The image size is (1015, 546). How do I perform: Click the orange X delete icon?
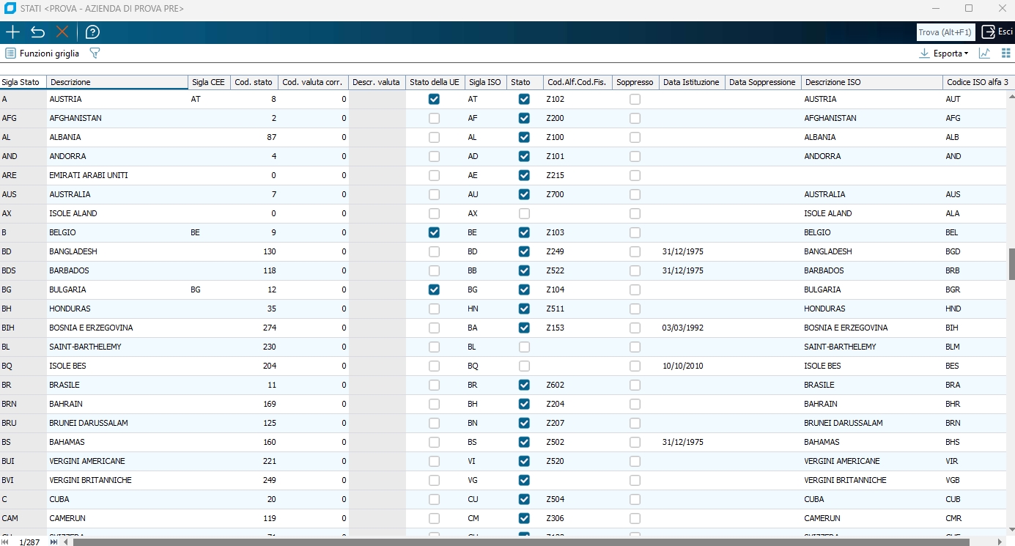click(x=62, y=32)
